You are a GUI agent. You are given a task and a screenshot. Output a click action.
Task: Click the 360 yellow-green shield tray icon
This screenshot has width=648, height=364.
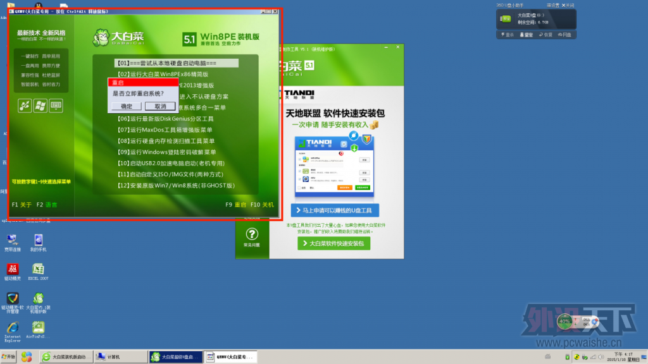(x=576, y=358)
